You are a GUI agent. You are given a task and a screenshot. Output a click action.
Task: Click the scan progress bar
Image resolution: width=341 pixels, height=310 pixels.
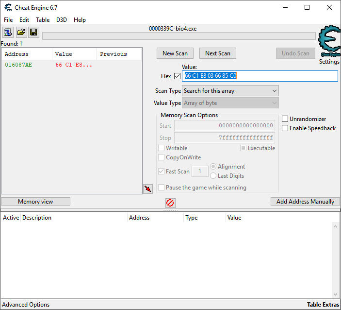coord(179,36)
